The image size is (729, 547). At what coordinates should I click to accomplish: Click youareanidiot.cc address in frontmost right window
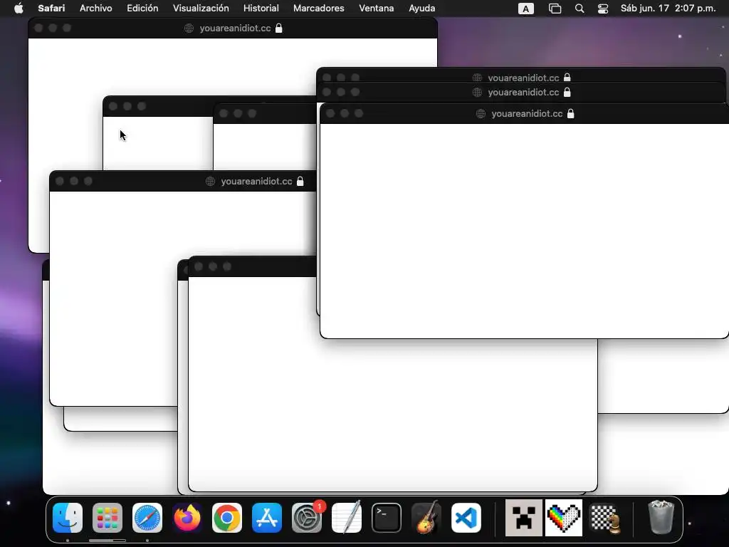coord(527,113)
